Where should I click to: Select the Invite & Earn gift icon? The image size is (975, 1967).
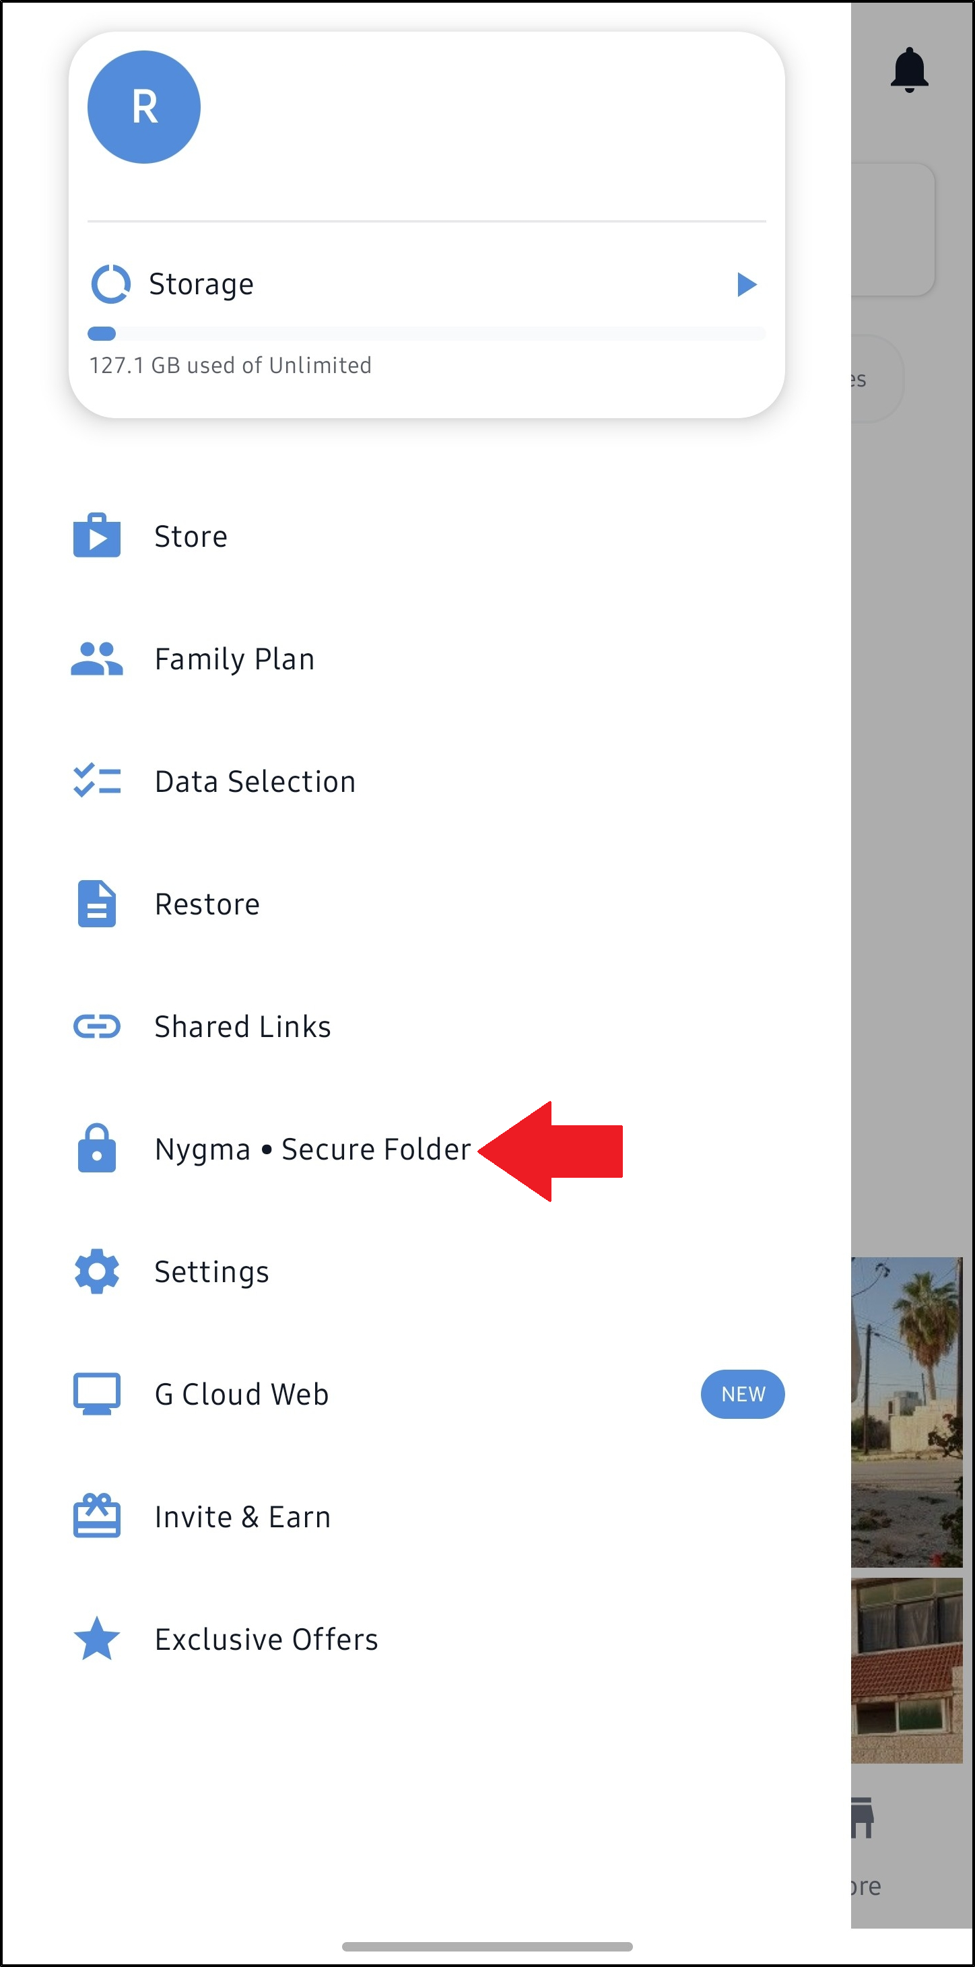(x=97, y=1516)
